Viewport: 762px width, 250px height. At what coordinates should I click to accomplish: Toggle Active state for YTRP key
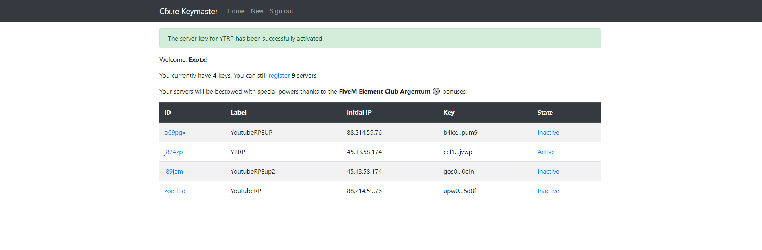tap(546, 152)
